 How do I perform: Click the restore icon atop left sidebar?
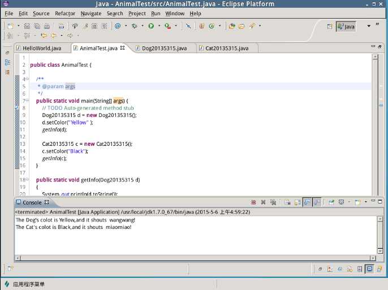pyautogui.click(x=7, y=53)
